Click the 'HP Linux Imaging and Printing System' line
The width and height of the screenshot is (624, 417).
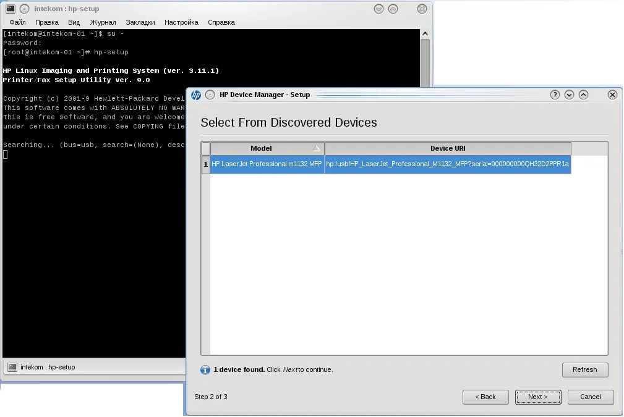[x=111, y=71]
